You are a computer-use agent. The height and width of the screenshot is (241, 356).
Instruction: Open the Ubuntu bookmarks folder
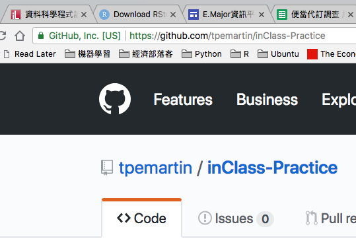coord(278,54)
